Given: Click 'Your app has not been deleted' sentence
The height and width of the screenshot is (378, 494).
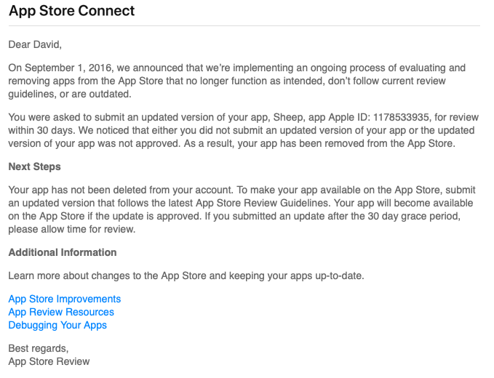Looking at the screenshot, I should (121, 190).
